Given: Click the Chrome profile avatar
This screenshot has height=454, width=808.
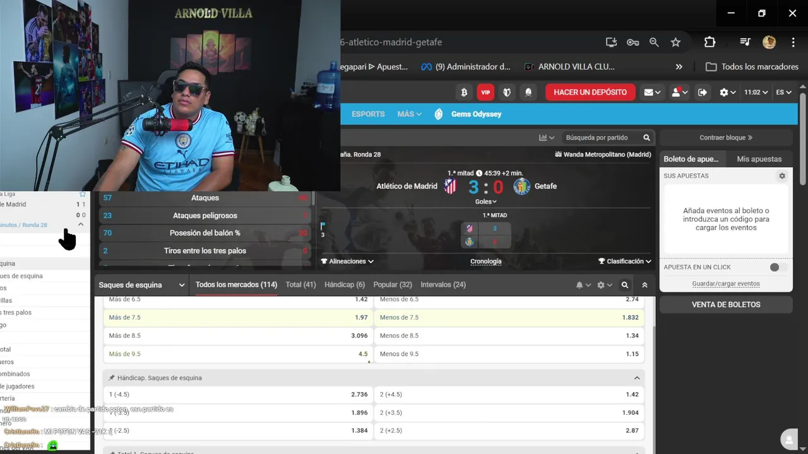Looking at the screenshot, I should click(x=769, y=42).
